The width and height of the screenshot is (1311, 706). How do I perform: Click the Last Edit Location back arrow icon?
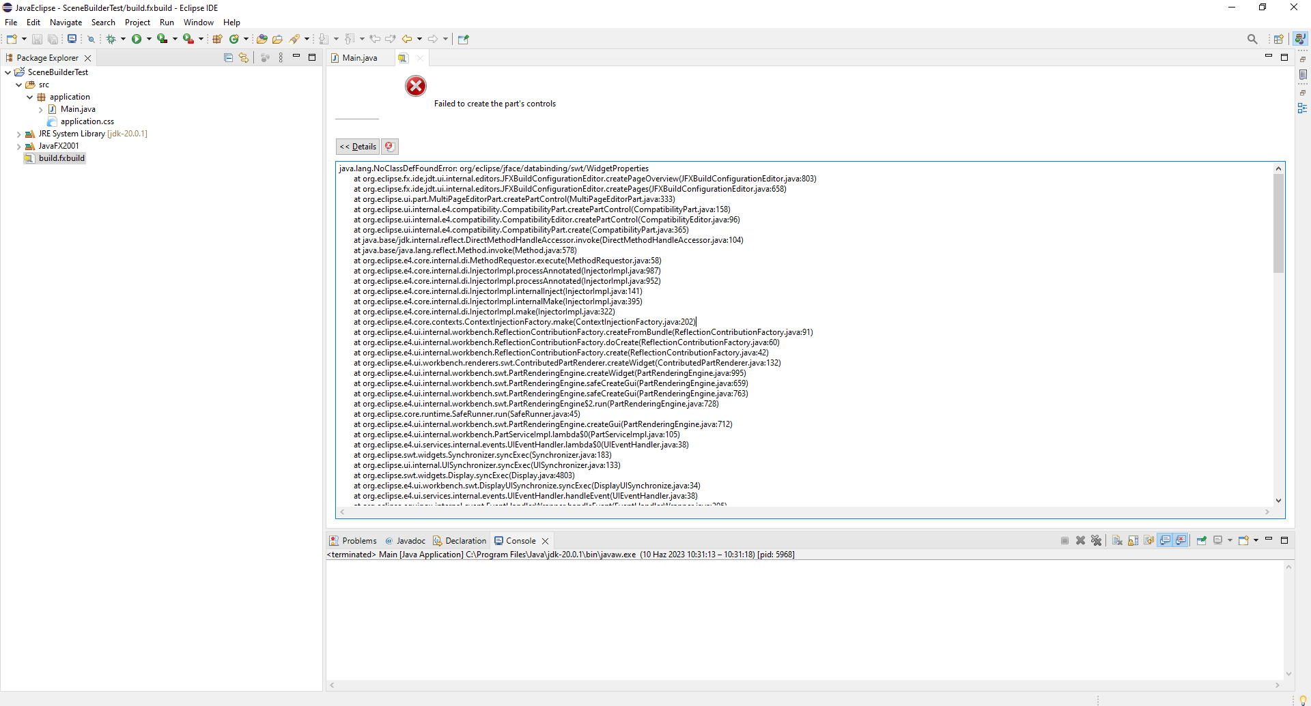375,39
